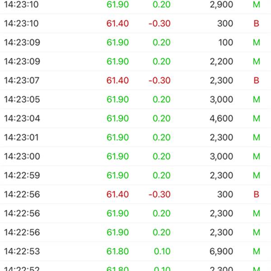Click the 14:23:05 timestamp
This screenshot has width=271, height=271.
tap(22, 99)
